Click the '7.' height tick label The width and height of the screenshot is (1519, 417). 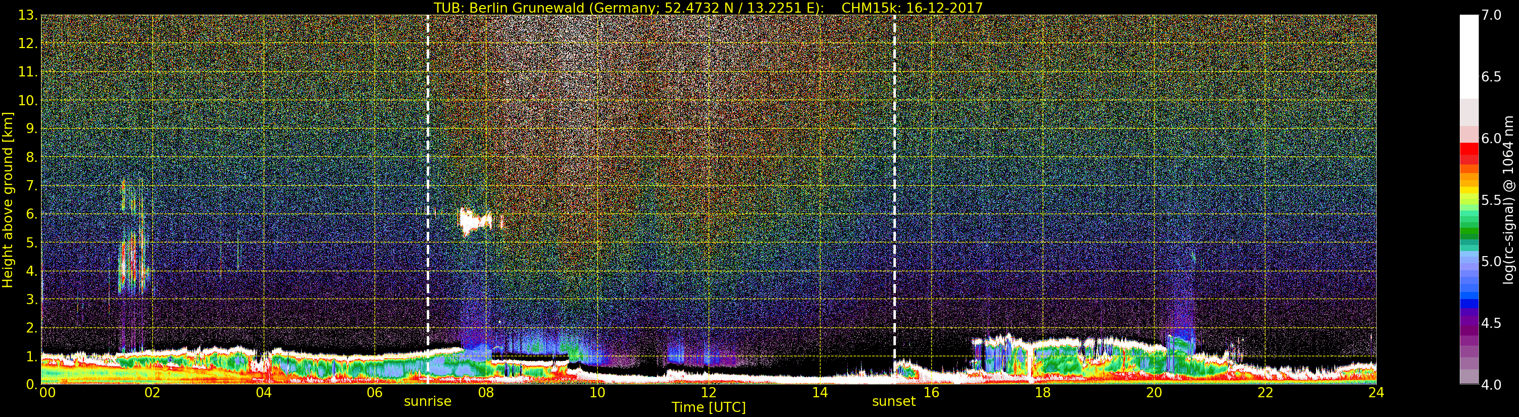pos(31,186)
